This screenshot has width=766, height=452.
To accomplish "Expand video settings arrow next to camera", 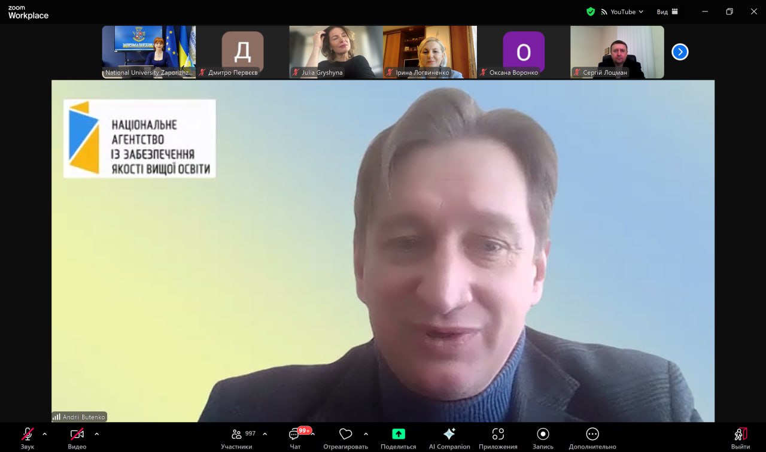I will pyautogui.click(x=97, y=434).
